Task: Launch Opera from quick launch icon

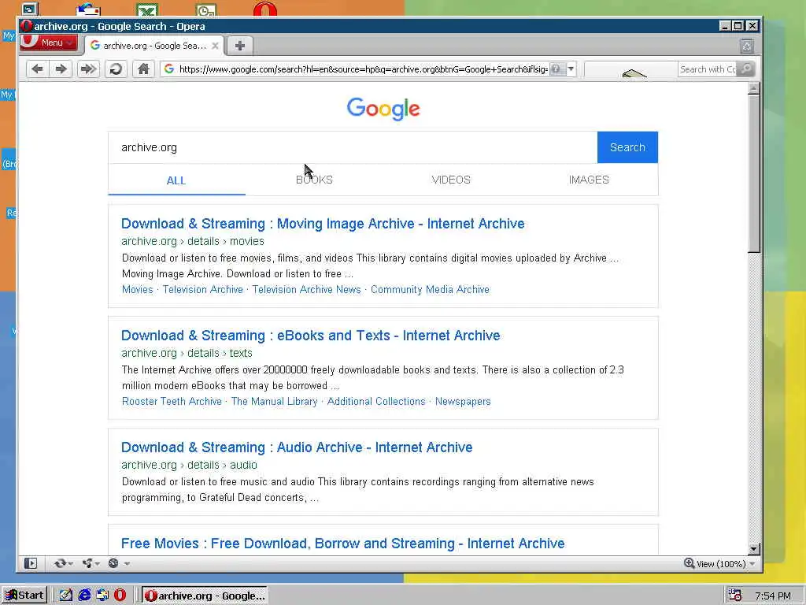Action: 120,596
